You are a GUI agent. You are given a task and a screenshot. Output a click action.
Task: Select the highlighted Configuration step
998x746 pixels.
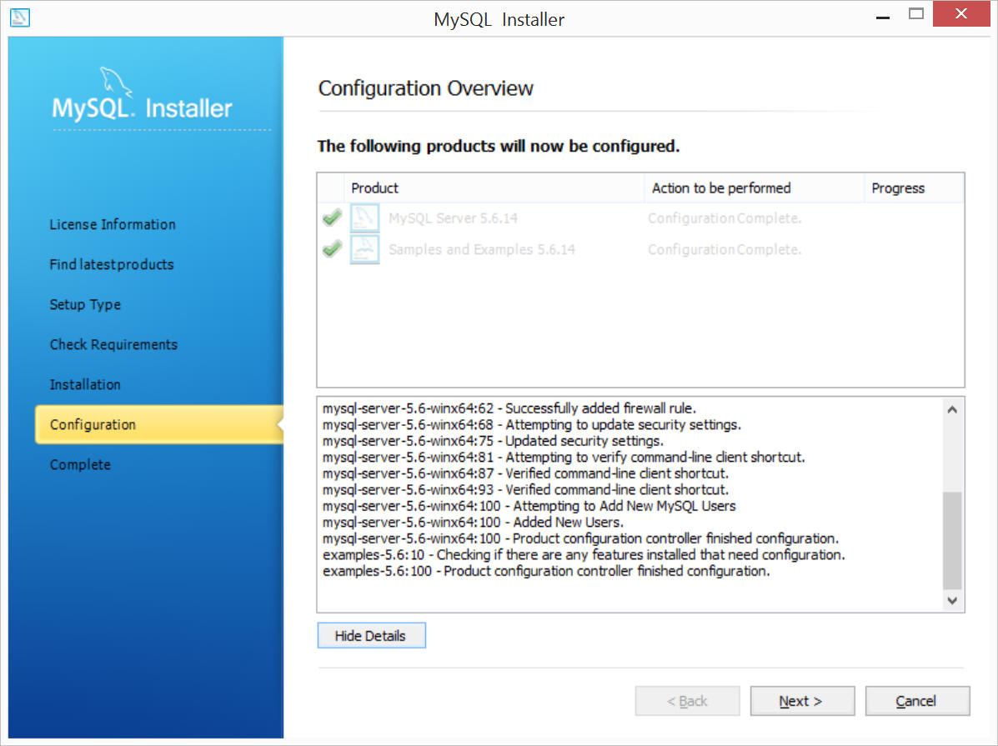click(x=159, y=424)
